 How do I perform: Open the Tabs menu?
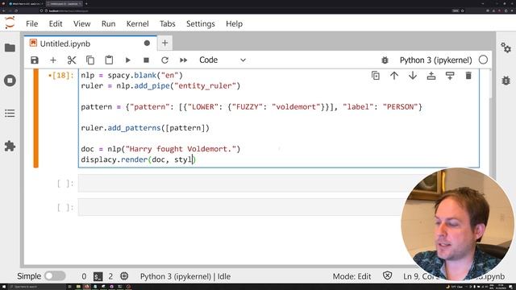click(168, 23)
